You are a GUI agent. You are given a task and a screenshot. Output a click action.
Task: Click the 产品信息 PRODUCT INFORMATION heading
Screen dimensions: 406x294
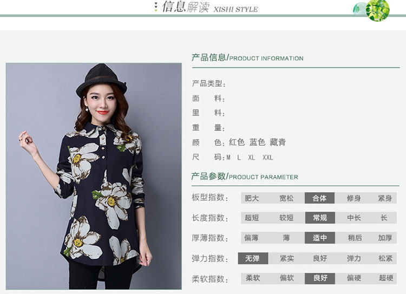point(247,57)
